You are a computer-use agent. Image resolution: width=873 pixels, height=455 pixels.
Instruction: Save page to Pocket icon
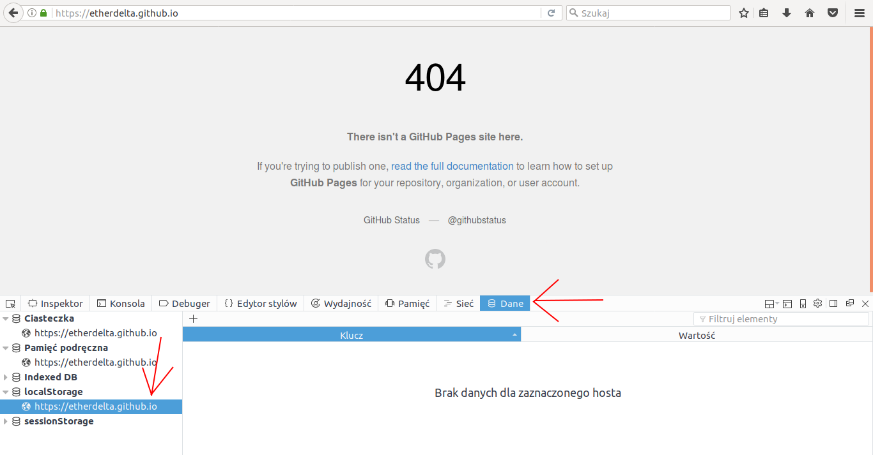[833, 13]
